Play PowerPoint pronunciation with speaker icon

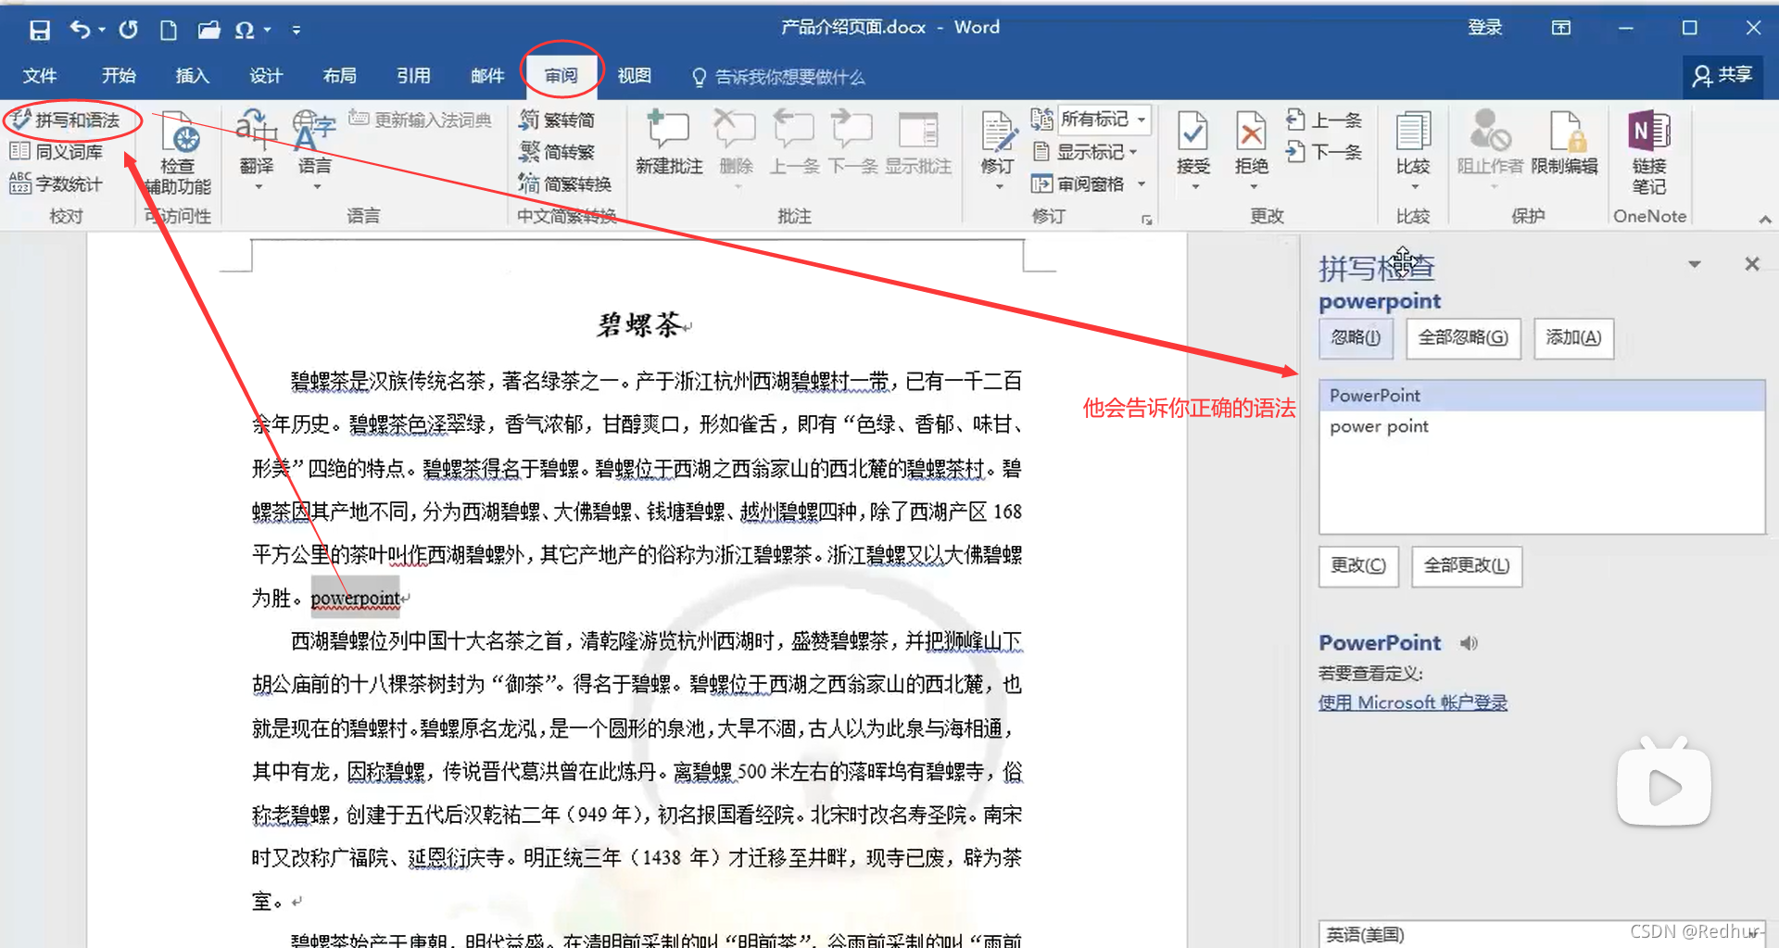1467,642
